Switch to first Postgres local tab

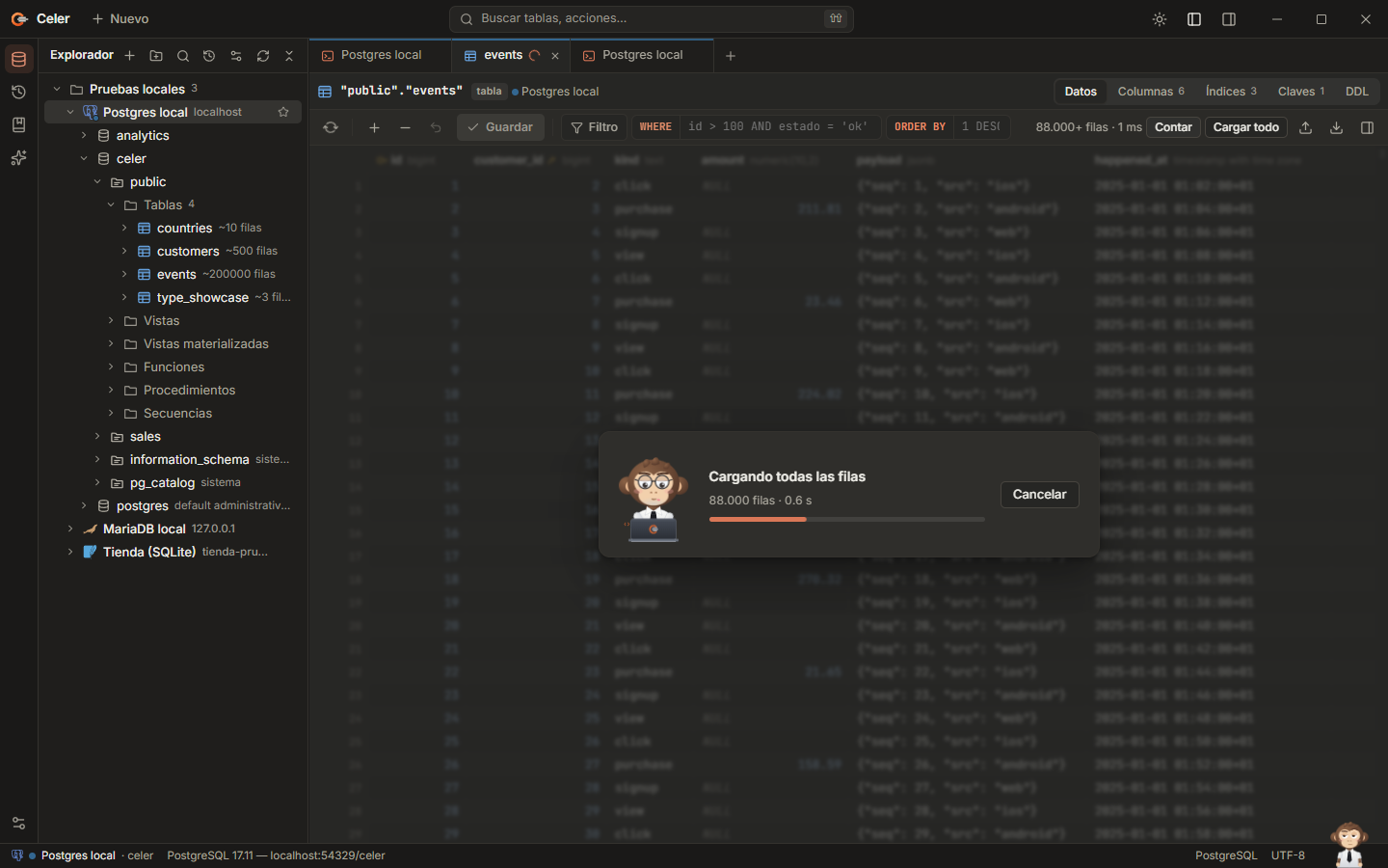pyautogui.click(x=381, y=55)
